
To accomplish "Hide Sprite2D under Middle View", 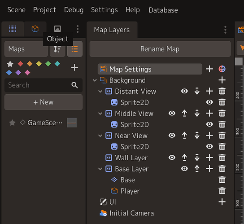I will tap(209, 124).
